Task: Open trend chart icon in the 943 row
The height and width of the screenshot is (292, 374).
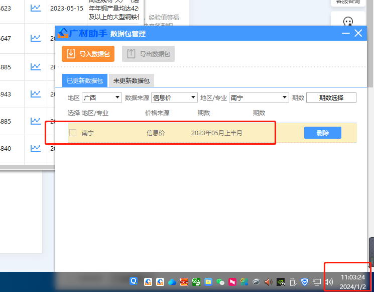Action: (x=36, y=94)
